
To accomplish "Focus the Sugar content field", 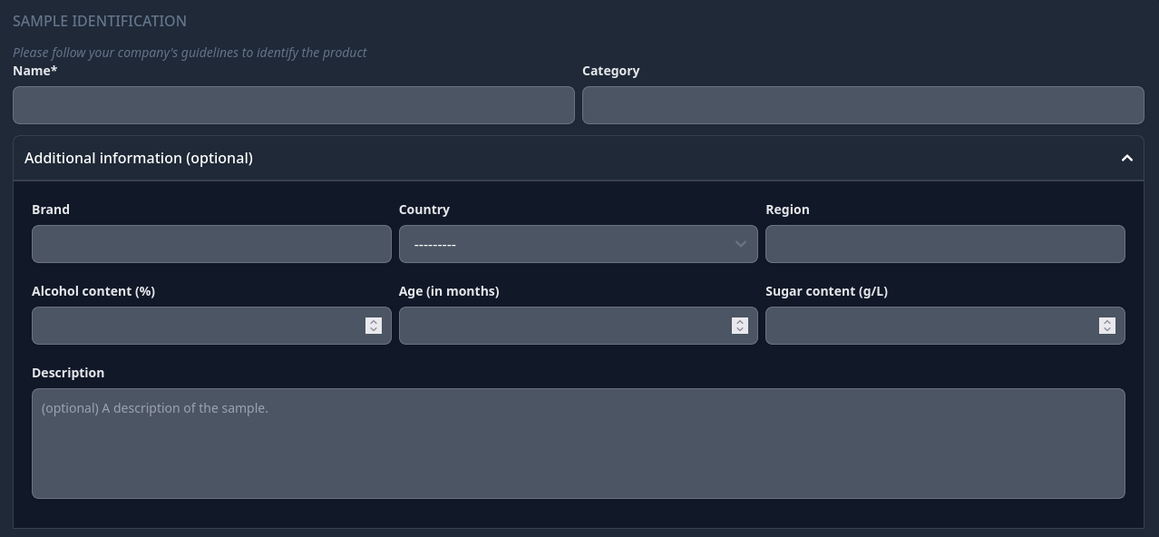I will [x=945, y=326].
